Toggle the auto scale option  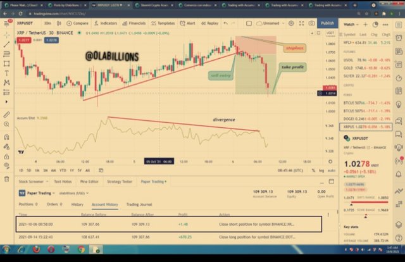[332, 170]
